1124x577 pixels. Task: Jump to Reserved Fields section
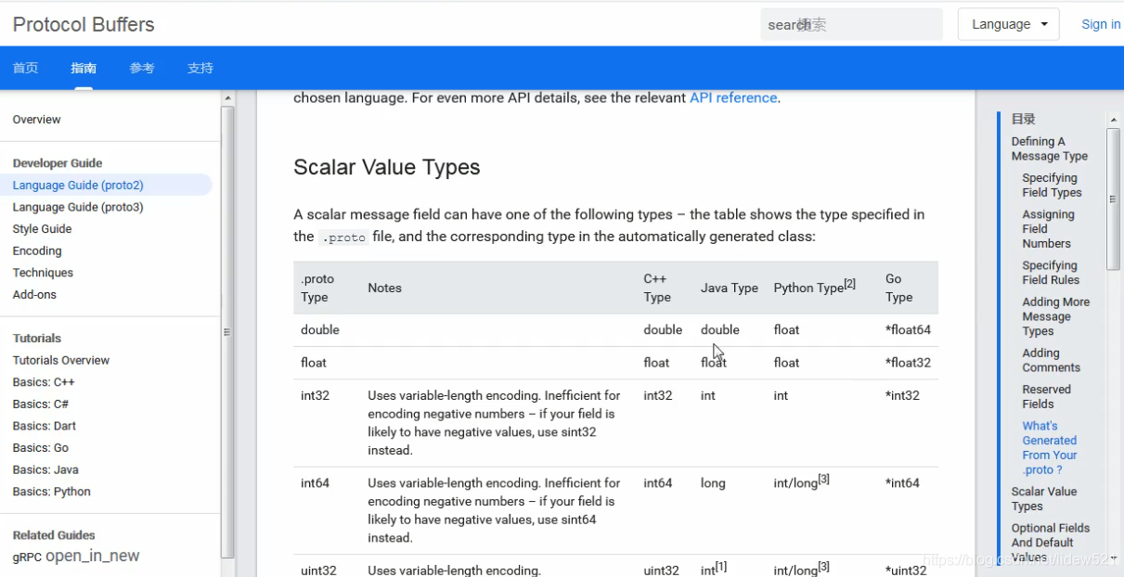[1047, 396]
